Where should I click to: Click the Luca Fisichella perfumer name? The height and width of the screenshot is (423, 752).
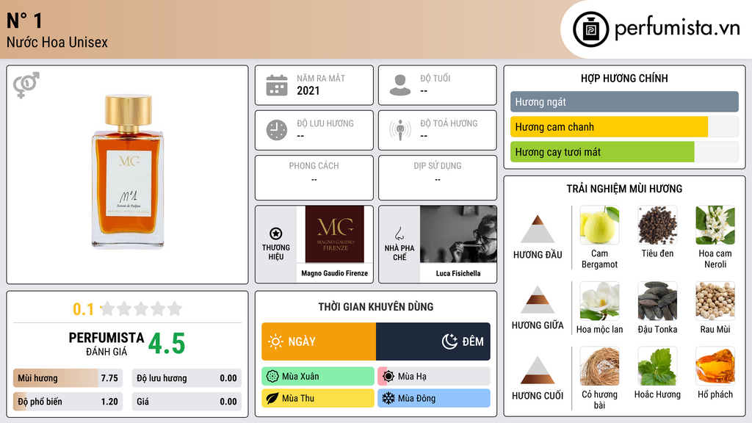point(458,273)
